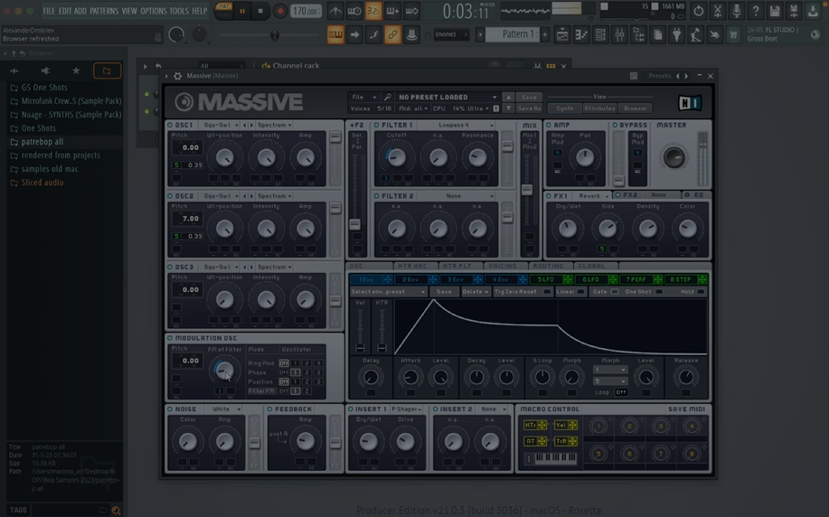Toggle Filter 1 power button
Image resolution: width=829 pixels, height=517 pixels.
376,126
